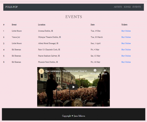Select the 'Fri, 4 May' date cell
This screenshot has width=147, height=122.
click(x=95, y=50)
